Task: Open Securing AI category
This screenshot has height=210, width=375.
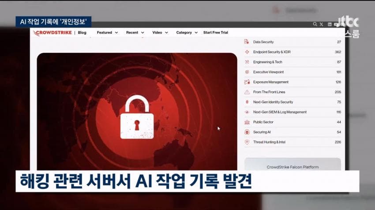Action: (x=262, y=132)
